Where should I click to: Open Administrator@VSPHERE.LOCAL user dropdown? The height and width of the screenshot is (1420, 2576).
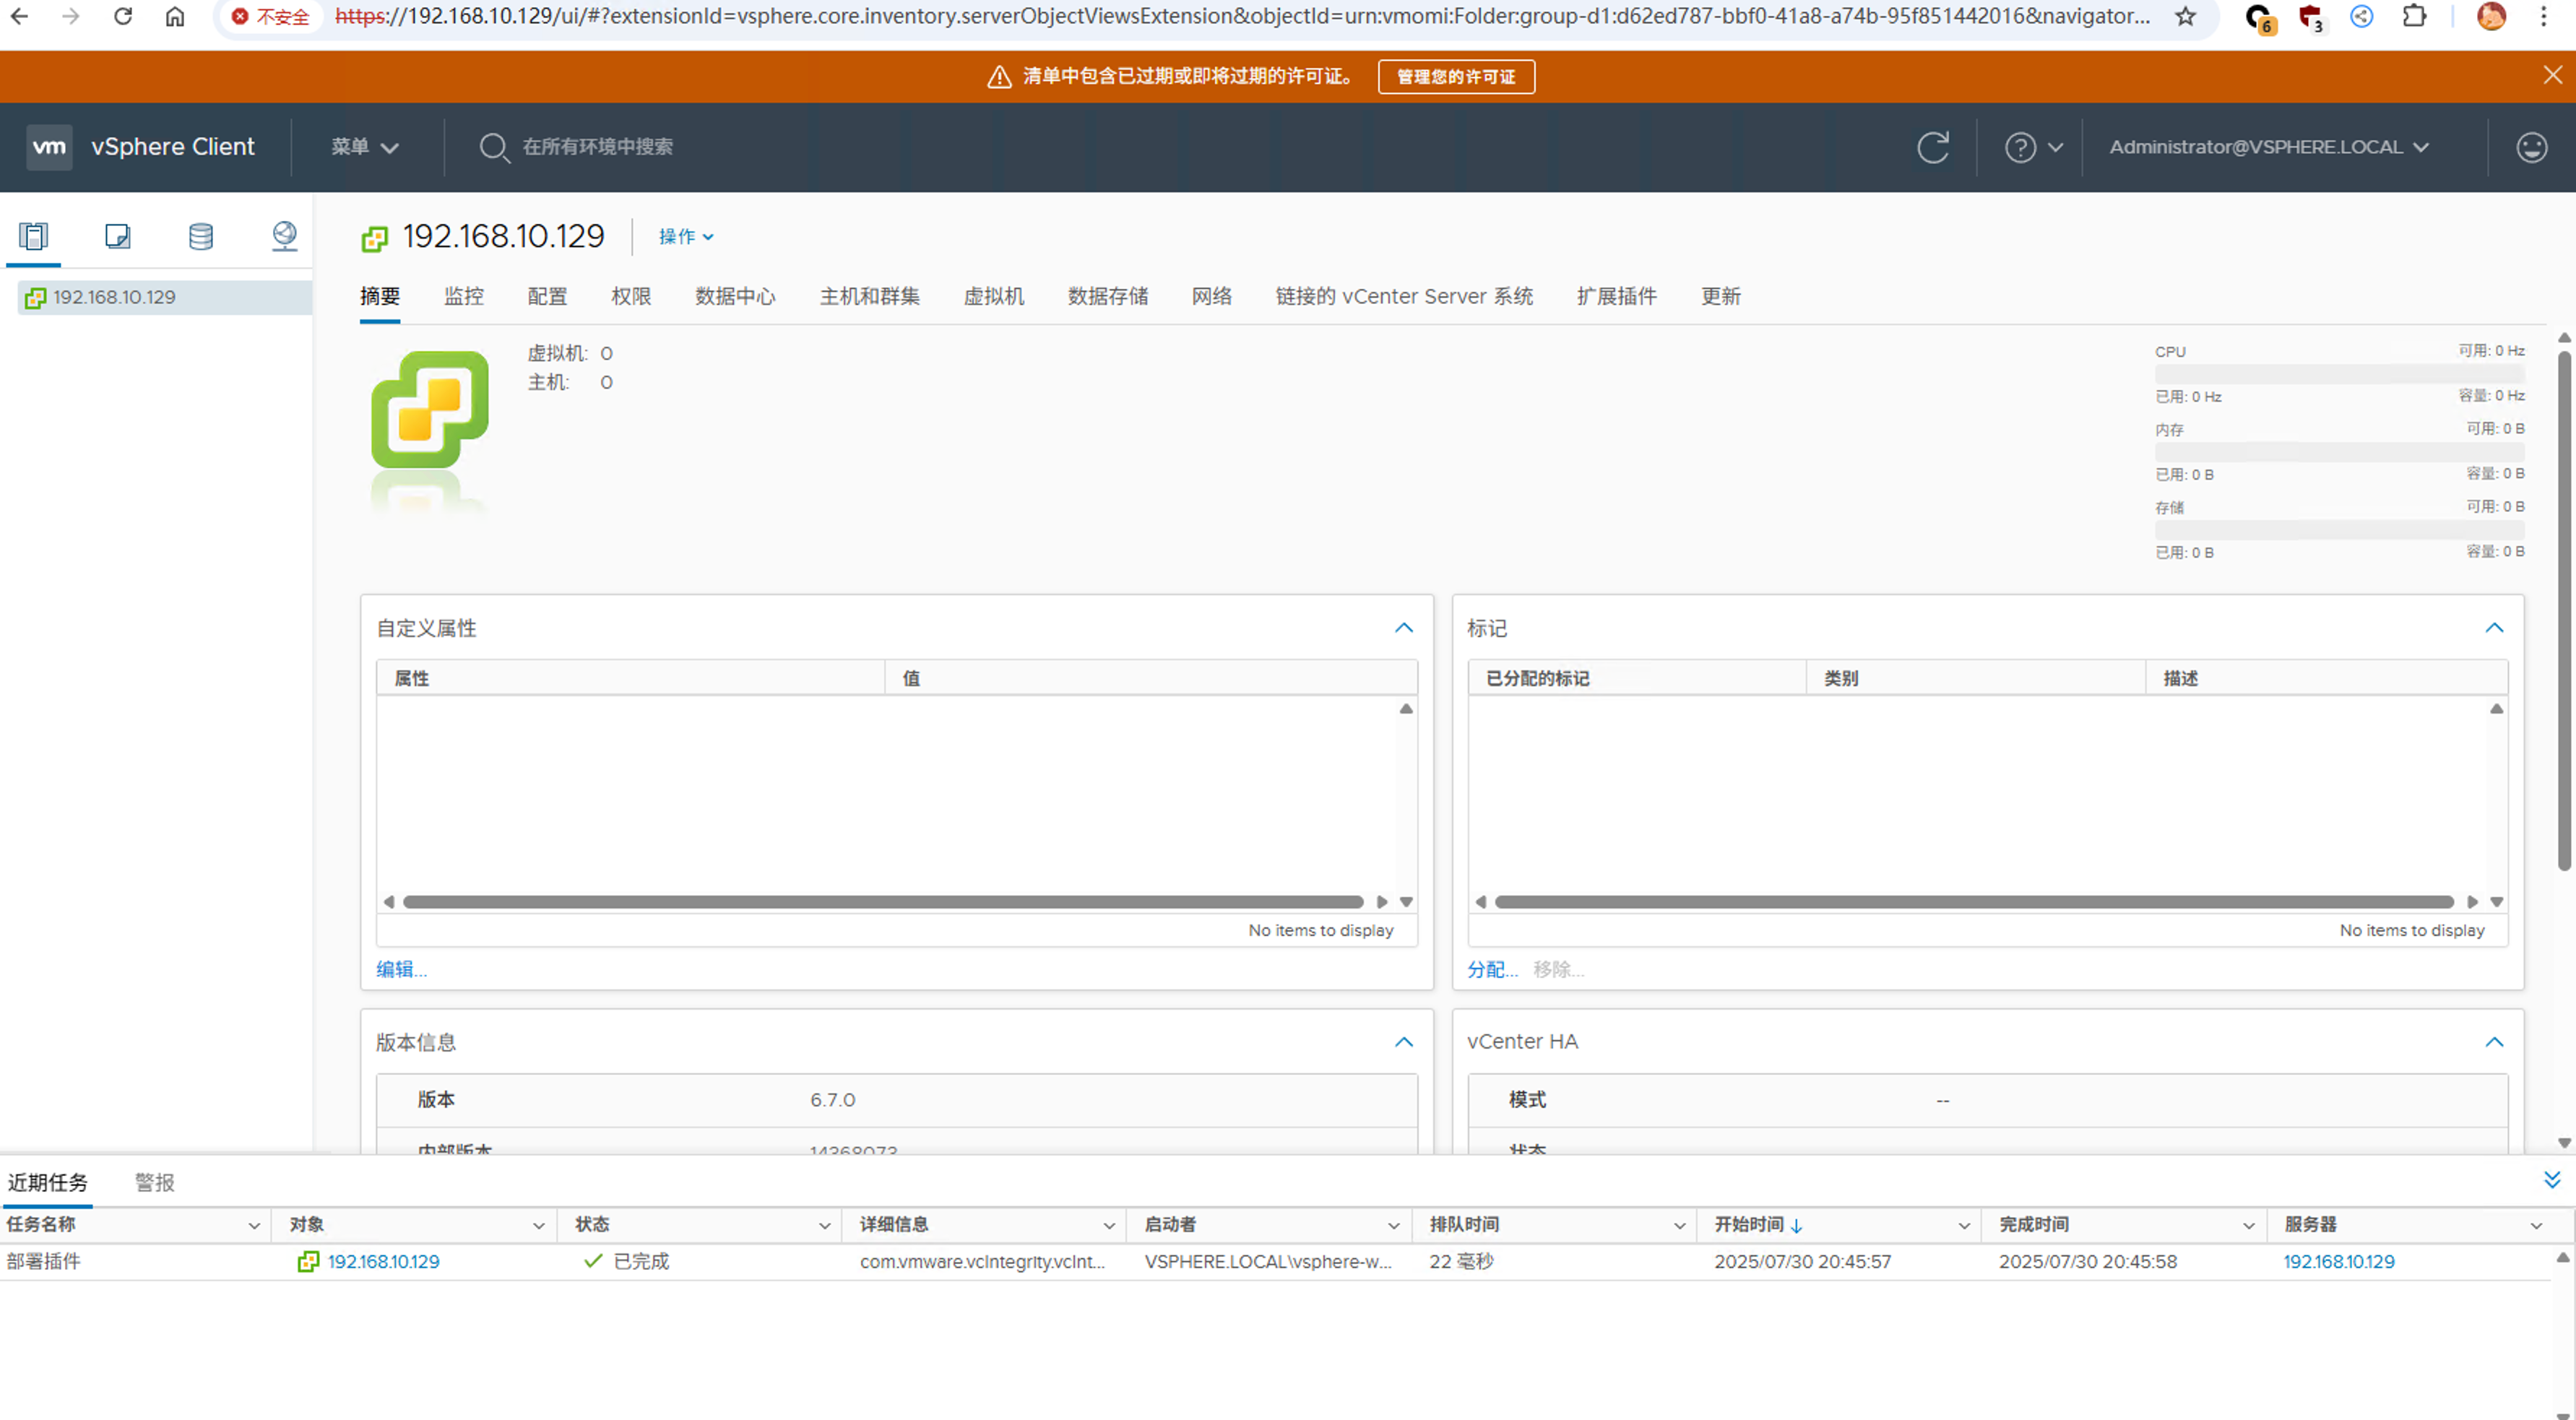click(x=2269, y=147)
